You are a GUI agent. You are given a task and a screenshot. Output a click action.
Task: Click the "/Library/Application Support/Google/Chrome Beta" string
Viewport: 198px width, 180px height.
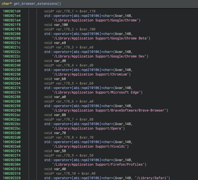point(100,38)
